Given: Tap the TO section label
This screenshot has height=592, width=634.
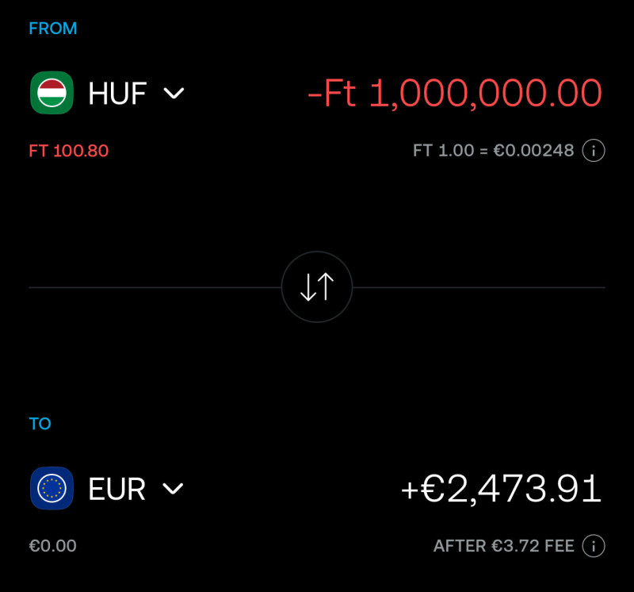Looking at the screenshot, I should tap(40, 424).
